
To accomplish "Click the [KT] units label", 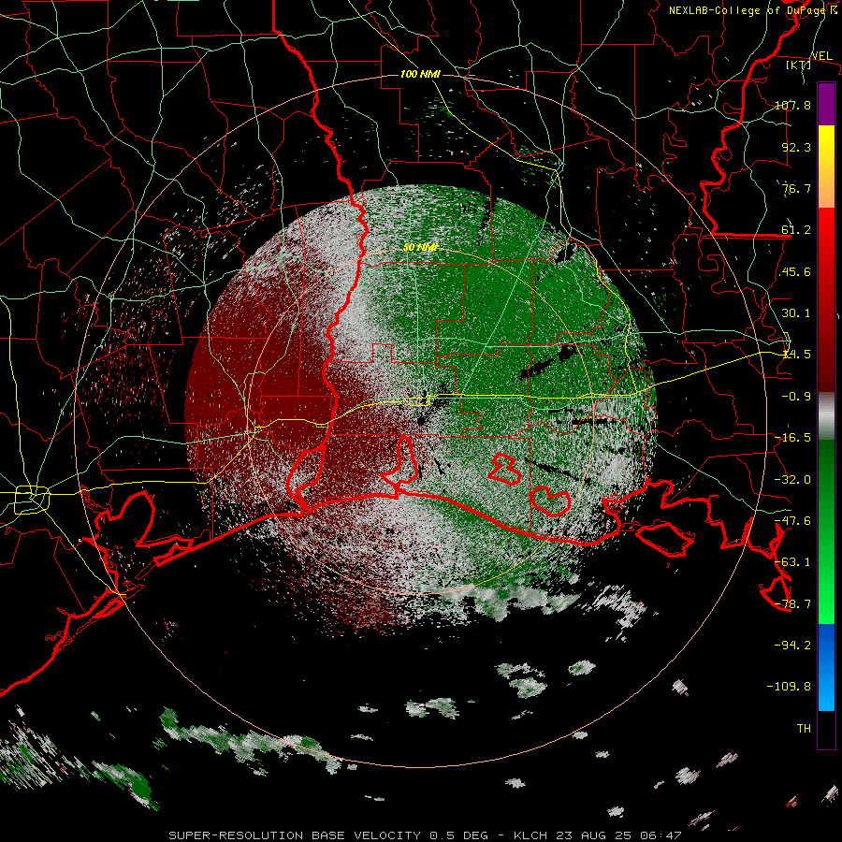I will point(799,65).
